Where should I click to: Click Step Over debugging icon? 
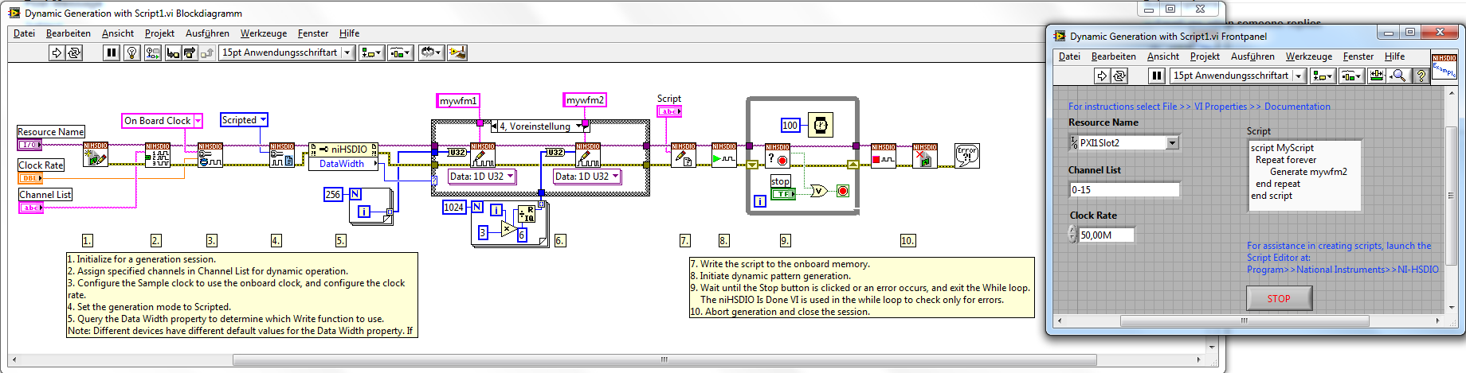tap(190, 52)
